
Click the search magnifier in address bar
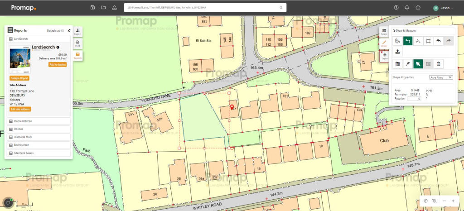pos(281,8)
